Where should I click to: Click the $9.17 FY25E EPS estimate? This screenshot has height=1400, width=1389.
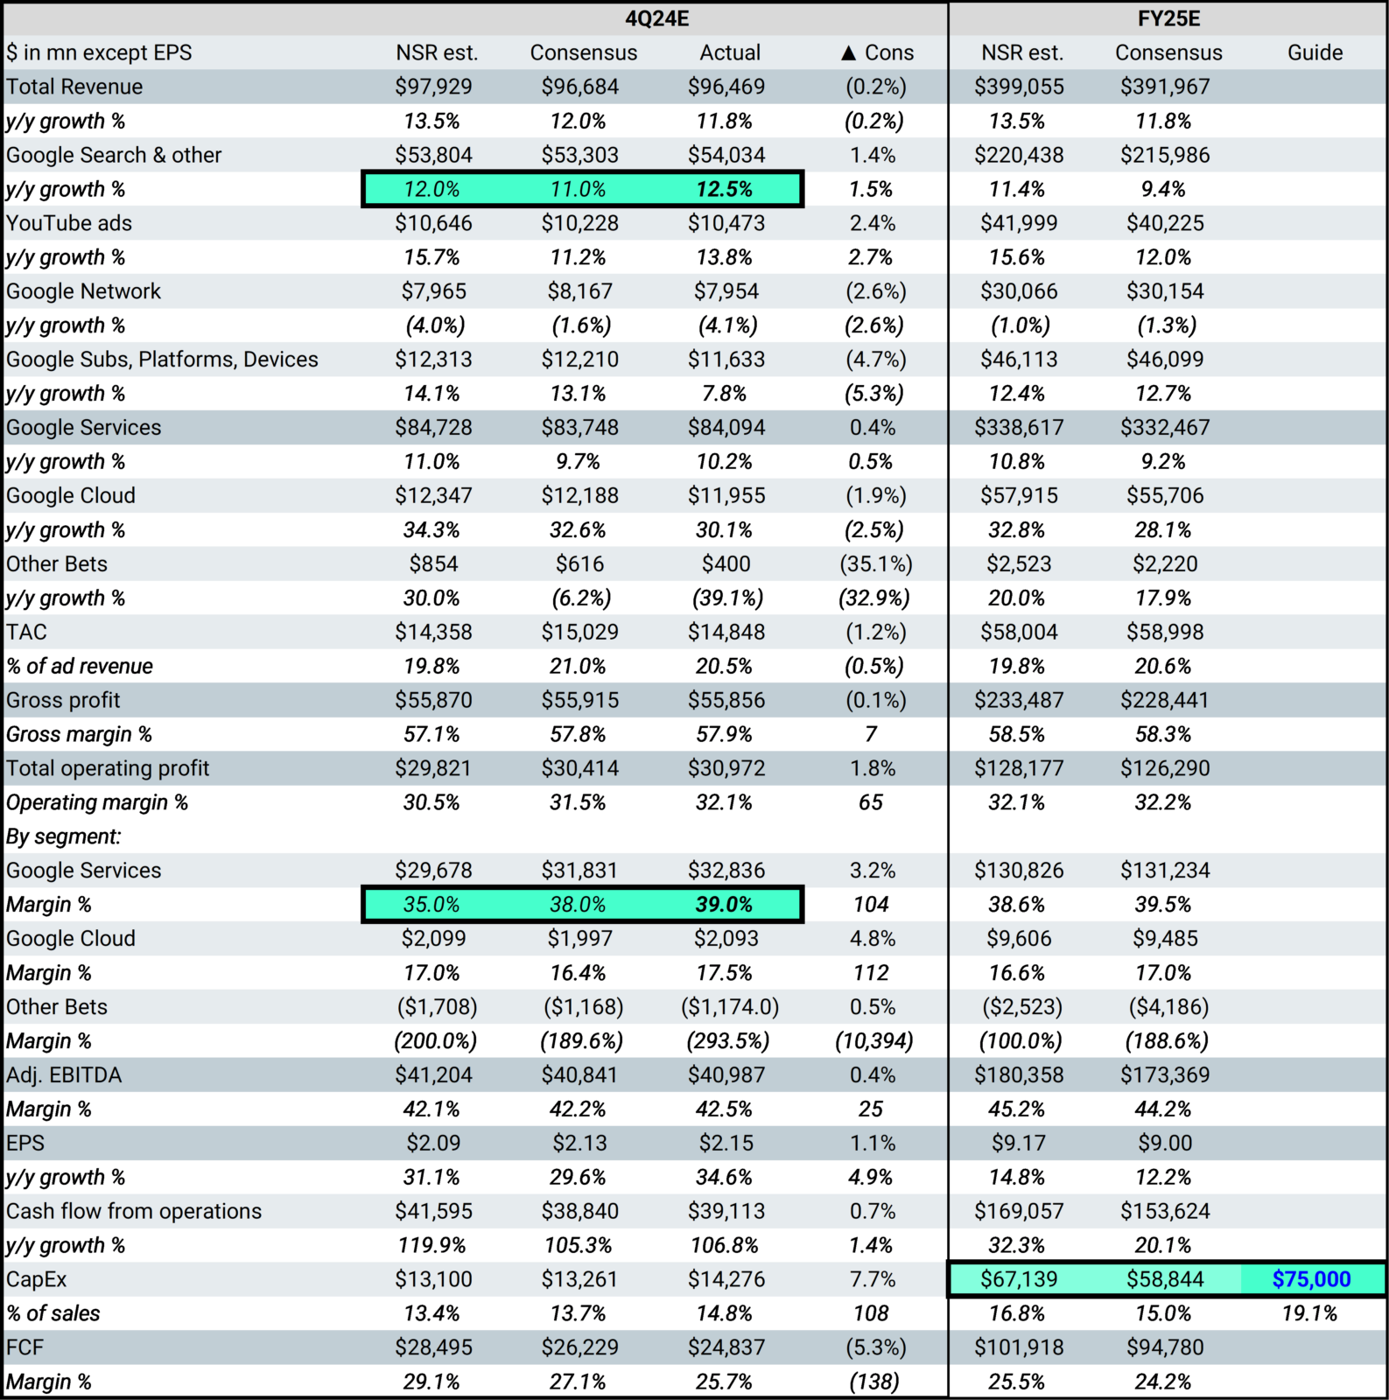point(1019,1144)
